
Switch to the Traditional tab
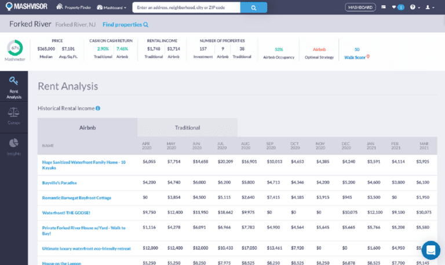[x=187, y=127]
